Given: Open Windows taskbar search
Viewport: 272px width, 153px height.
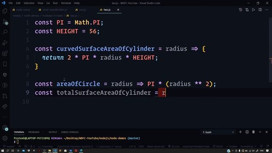Looking at the screenshot, I should [8, 151].
